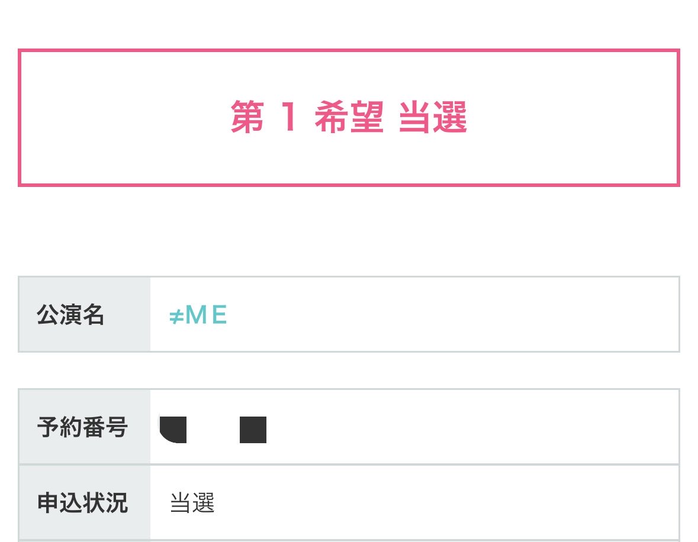Click the 状況 characters in status label
Viewport: 698px width, 542px height.
(x=105, y=503)
